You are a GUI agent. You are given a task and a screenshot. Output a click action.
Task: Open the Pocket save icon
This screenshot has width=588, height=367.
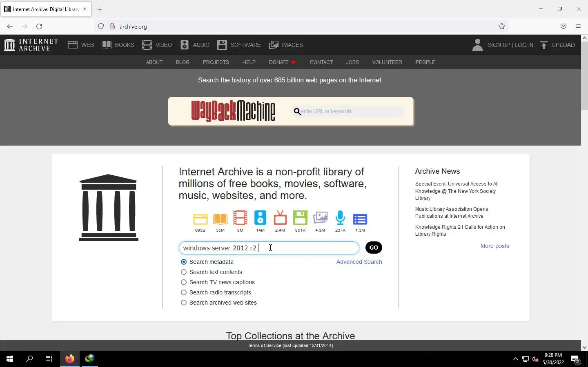(x=563, y=27)
